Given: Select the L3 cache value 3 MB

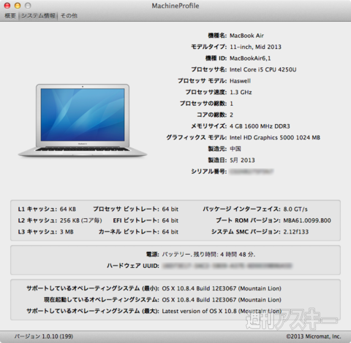Looking at the screenshot, I should tap(67, 231).
